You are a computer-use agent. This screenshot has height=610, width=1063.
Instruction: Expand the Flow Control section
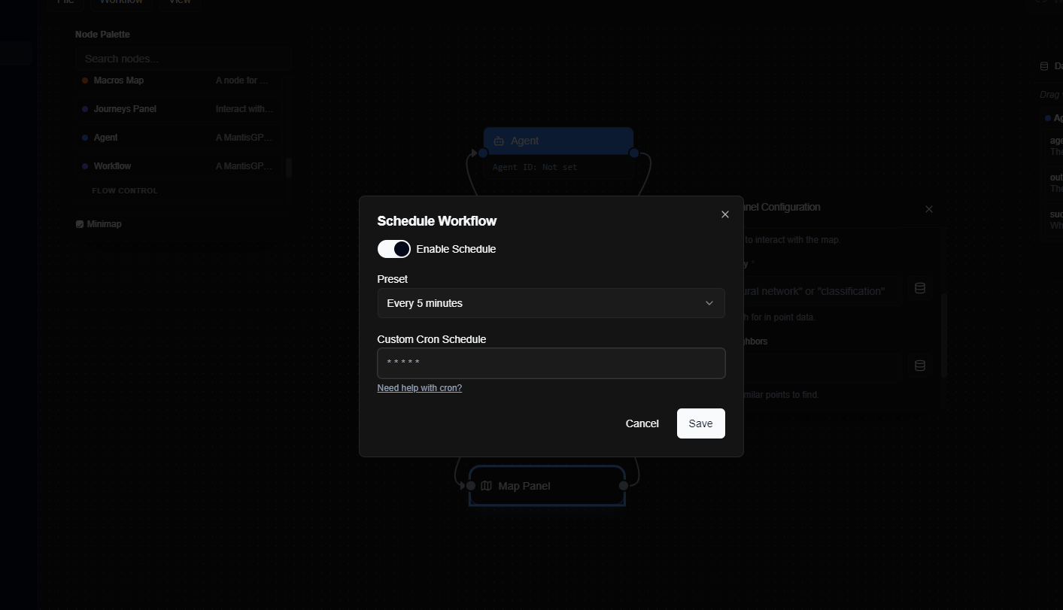pyautogui.click(x=124, y=190)
